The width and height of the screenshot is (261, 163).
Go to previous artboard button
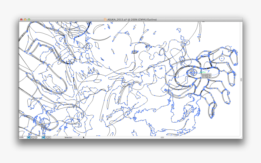35,138
